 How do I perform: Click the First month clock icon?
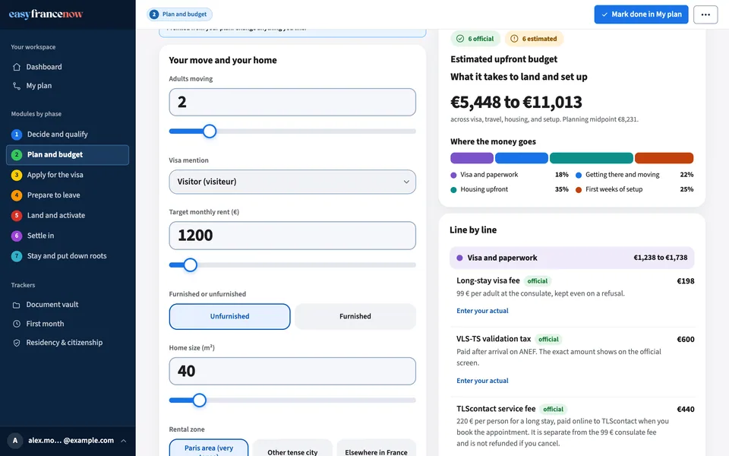17,324
